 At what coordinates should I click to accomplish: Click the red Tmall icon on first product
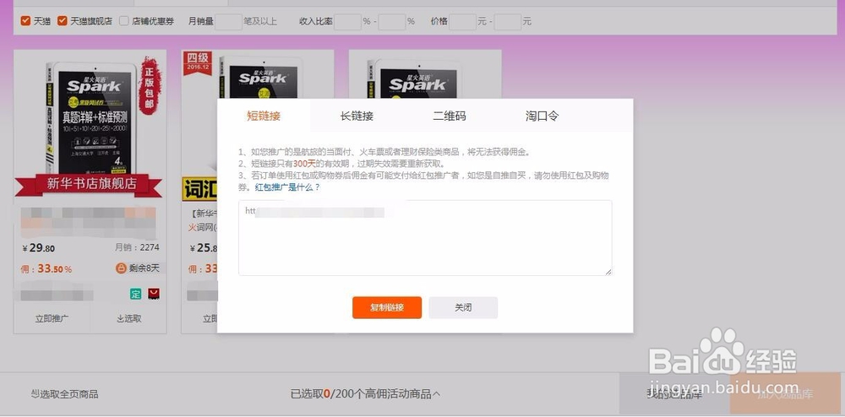point(154,294)
